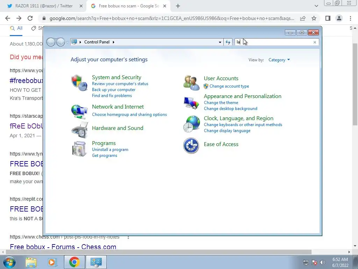358x269 pixels.
Task: Switch to Chrome from the taskbar
Action: (x=74, y=262)
